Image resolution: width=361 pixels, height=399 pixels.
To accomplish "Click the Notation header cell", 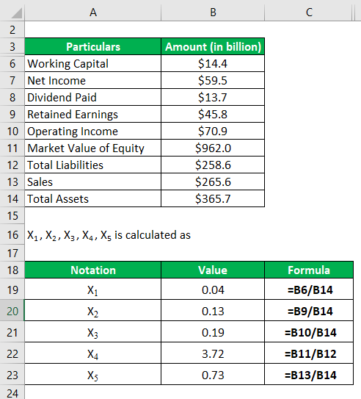I will pyautogui.click(x=93, y=270).
